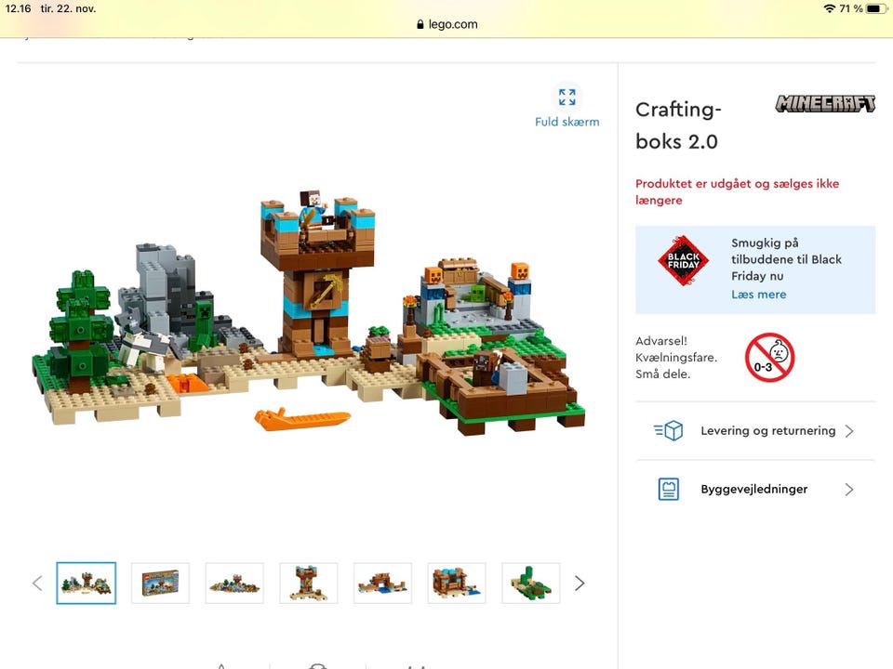Image resolution: width=893 pixels, height=669 pixels.
Task: Select fifth thumbnail with bridge build
Action: (x=382, y=584)
